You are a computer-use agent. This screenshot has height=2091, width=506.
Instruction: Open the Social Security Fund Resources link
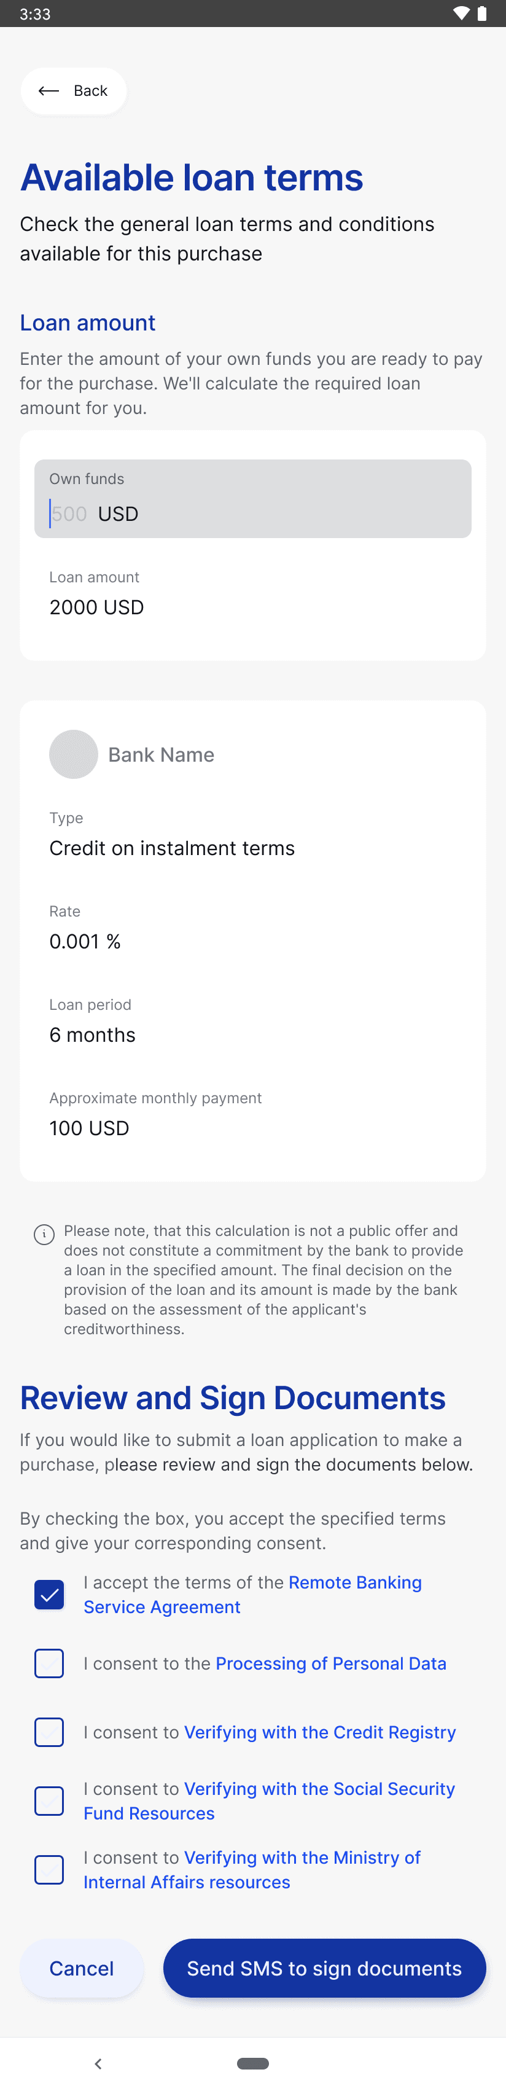tap(319, 1789)
